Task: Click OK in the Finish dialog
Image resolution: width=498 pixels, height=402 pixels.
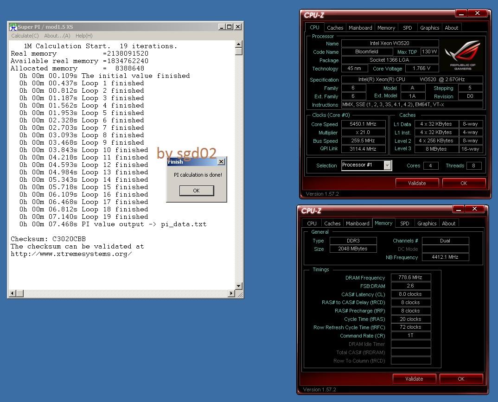Action: pos(197,191)
